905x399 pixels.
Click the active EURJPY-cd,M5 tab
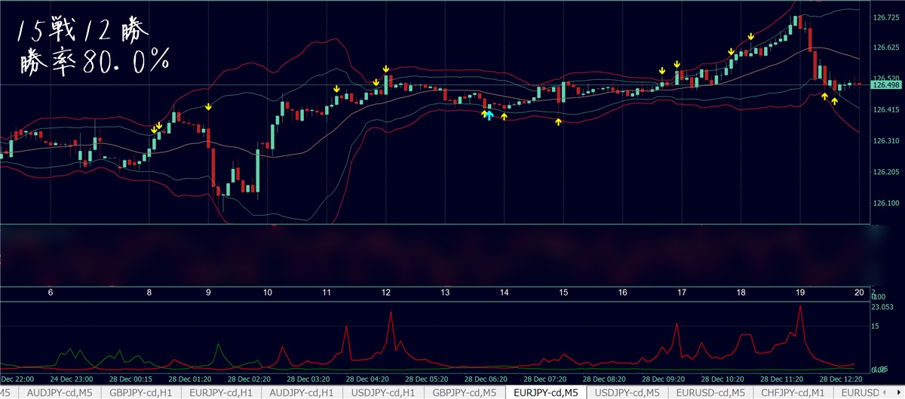click(x=545, y=393)
